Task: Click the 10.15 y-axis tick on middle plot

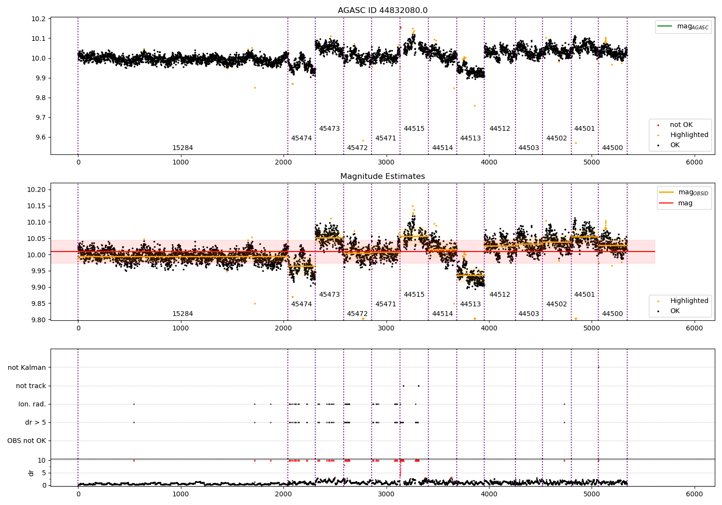Action: [x=37, y=206]
